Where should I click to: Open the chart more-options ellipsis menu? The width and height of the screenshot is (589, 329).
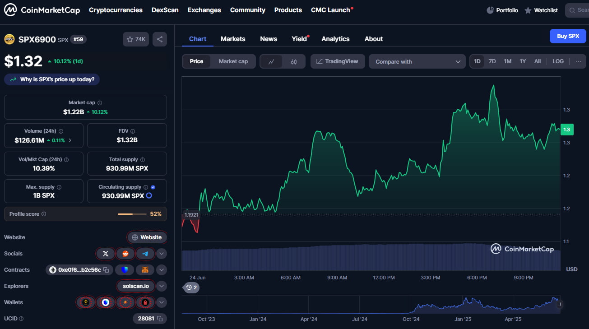[579, 61]
